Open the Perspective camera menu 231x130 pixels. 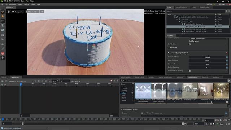[18, 12]
